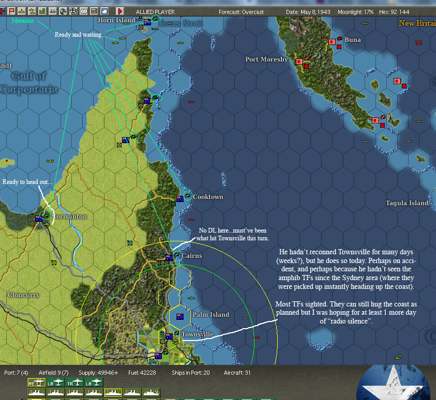This screenshot has width=436, height=400.
Task: Click the green task force near Palm Island
Action: click(191, 298)
